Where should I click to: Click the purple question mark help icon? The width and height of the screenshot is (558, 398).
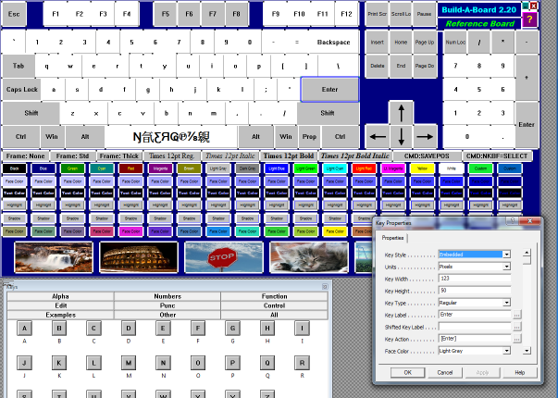(x=529, y=19)
